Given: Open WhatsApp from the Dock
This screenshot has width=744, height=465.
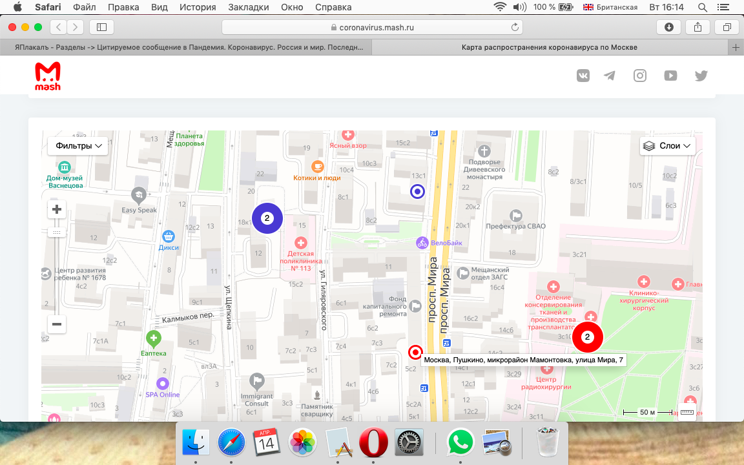Looking at the screenshot, I should [460, 442].
